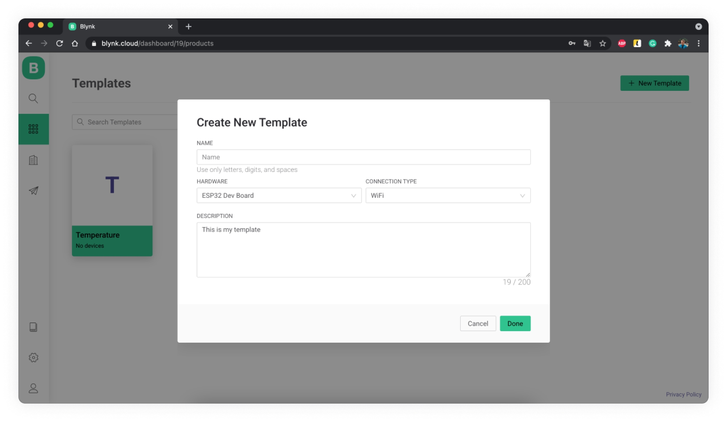The image size is (727, 422).
Task: Click the Cancel button
Action: pos(477,323)
